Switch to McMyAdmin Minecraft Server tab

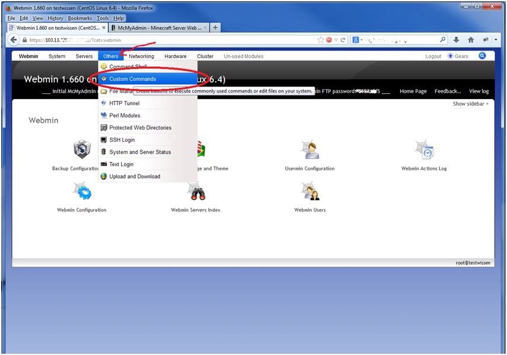click(x=159, y=28)
